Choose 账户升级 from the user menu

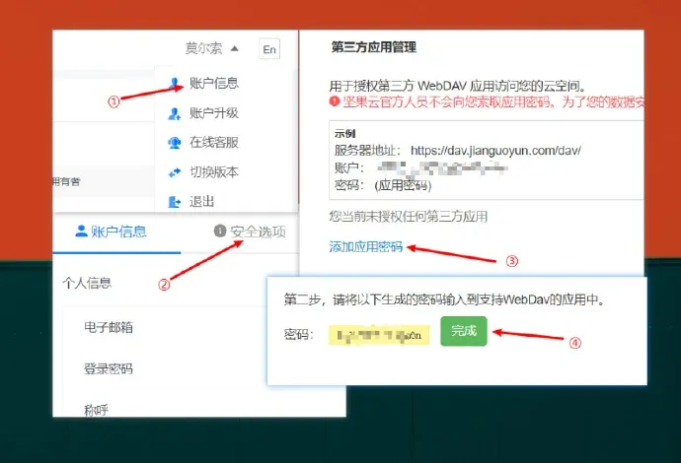[213, 112]
